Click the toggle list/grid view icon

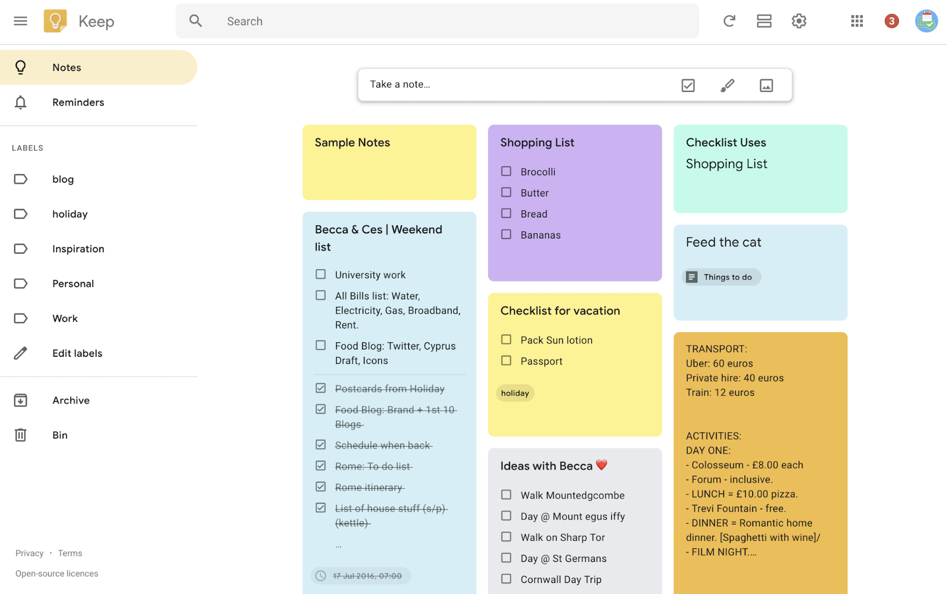tap(765, 20)
